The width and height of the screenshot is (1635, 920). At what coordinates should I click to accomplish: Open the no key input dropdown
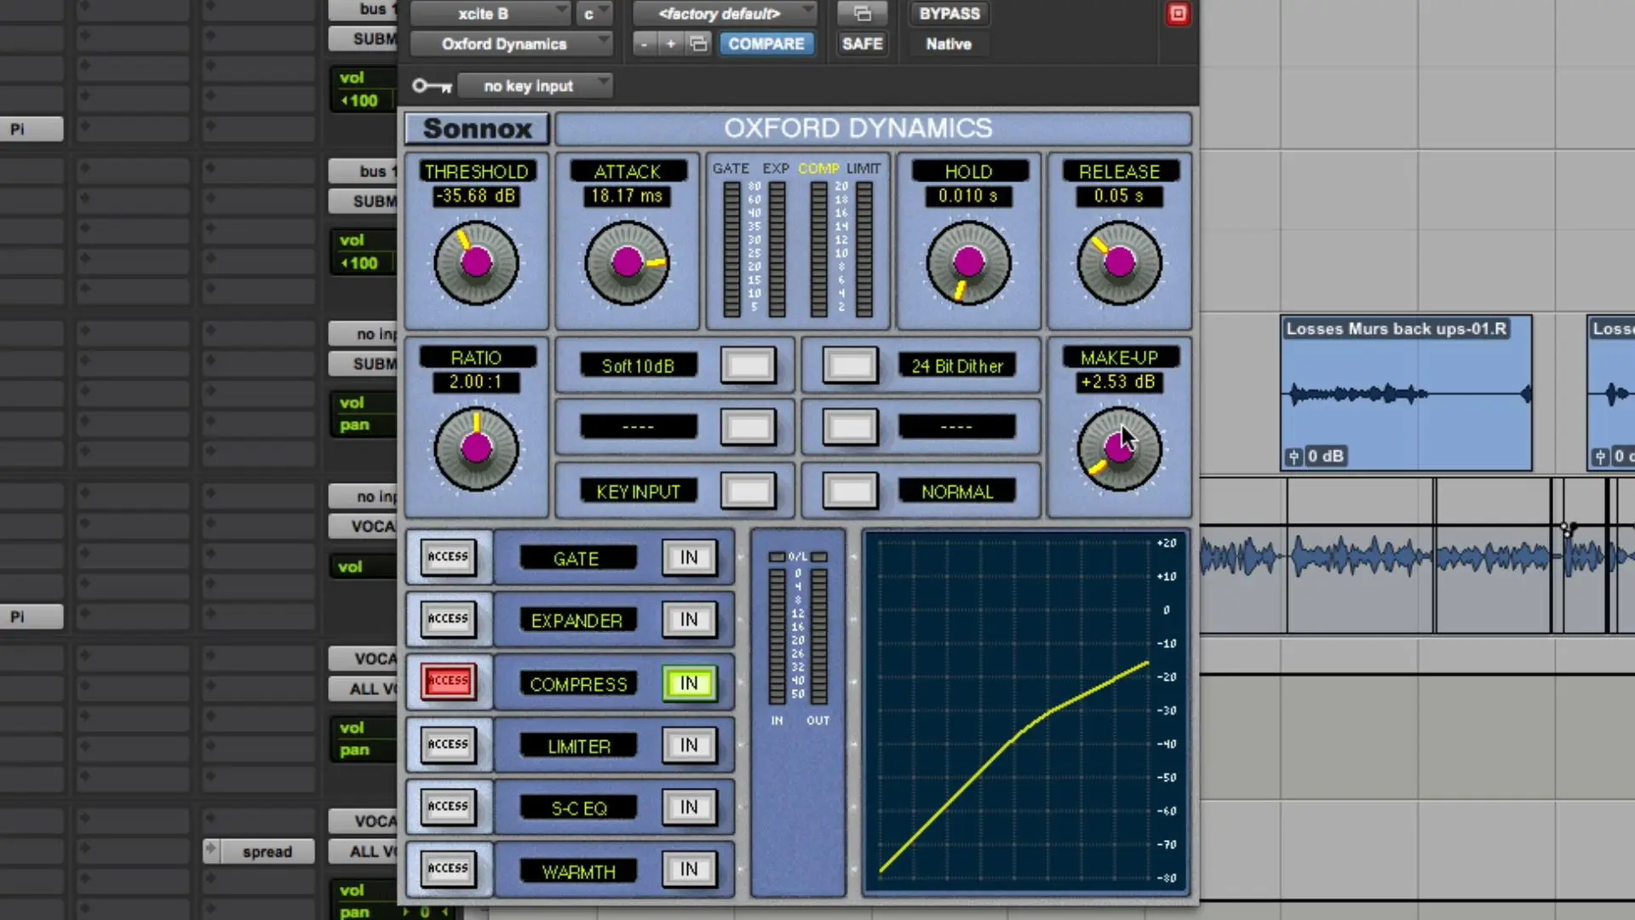coord(535,86)
